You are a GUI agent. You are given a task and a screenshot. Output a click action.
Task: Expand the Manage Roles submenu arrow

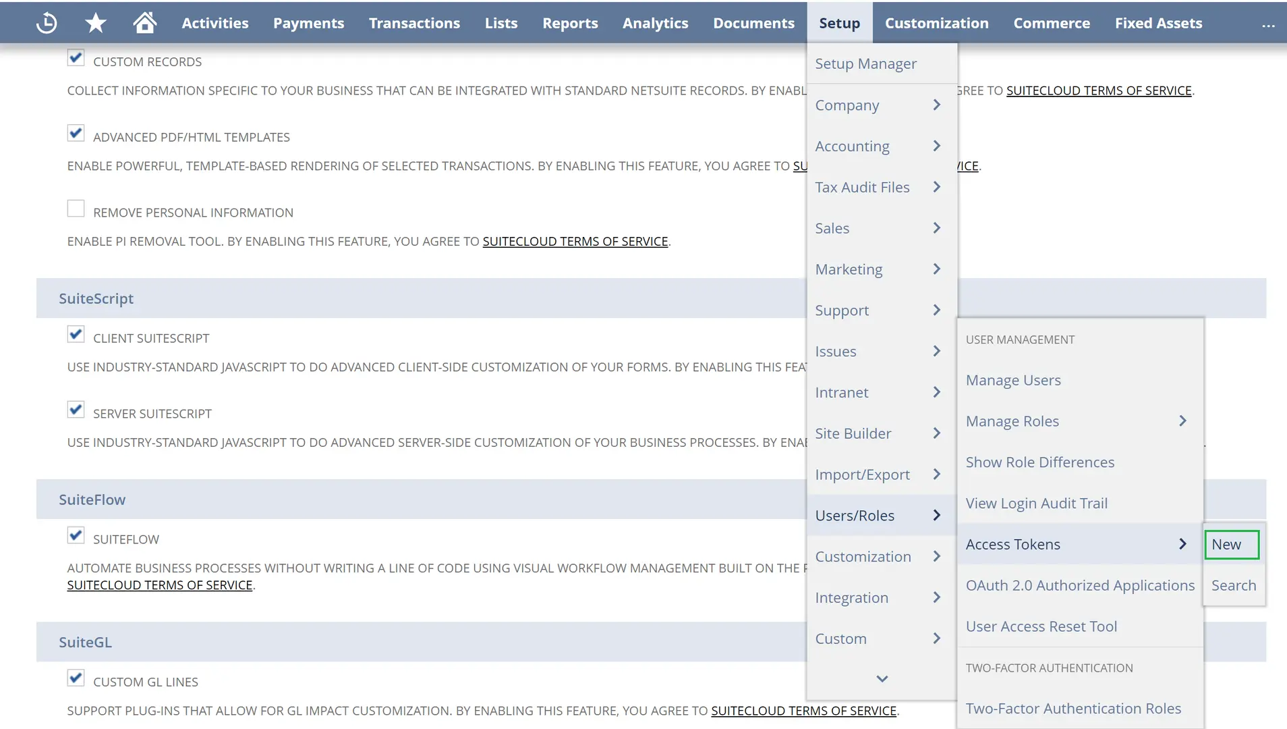point(1182,421)
